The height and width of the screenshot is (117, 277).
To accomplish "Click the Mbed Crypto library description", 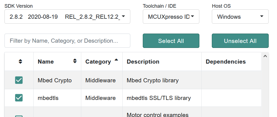I will click(x=153, y=80).
